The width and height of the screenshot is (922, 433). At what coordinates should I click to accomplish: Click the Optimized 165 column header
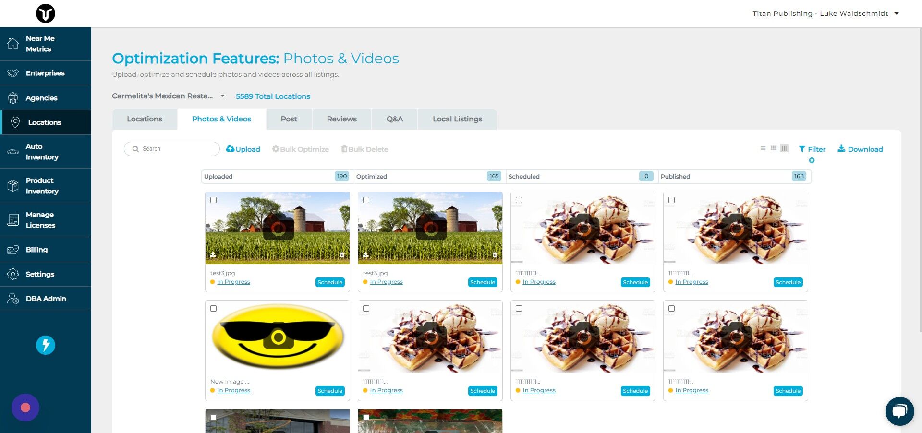click(430, 176)
